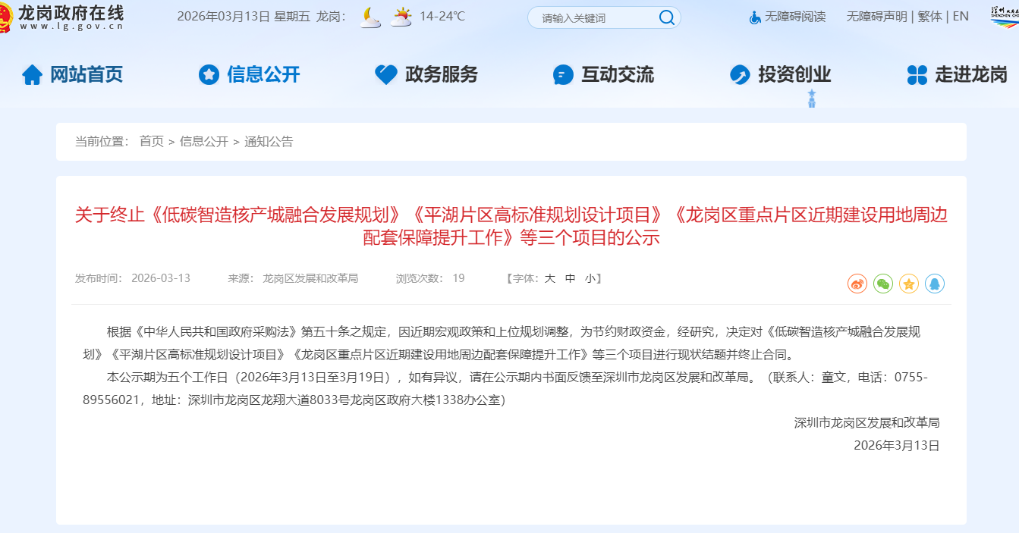Expand the 互动交流 navigation menu
The image size is (1019, 533).
click(604, 74)
